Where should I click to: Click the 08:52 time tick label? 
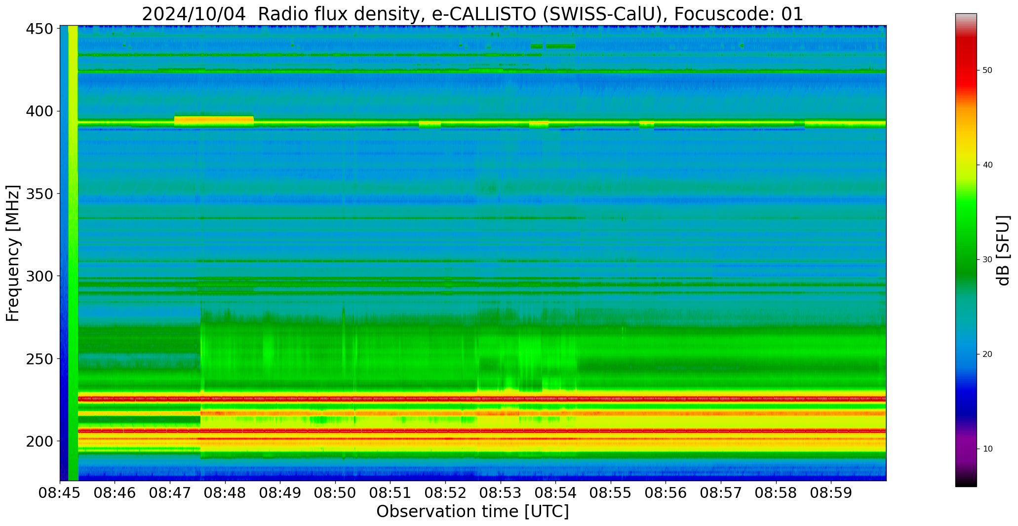tap(446, 493)
